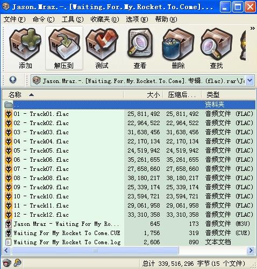Click the key password icon in status bar
257x269 pixels.
18,263
